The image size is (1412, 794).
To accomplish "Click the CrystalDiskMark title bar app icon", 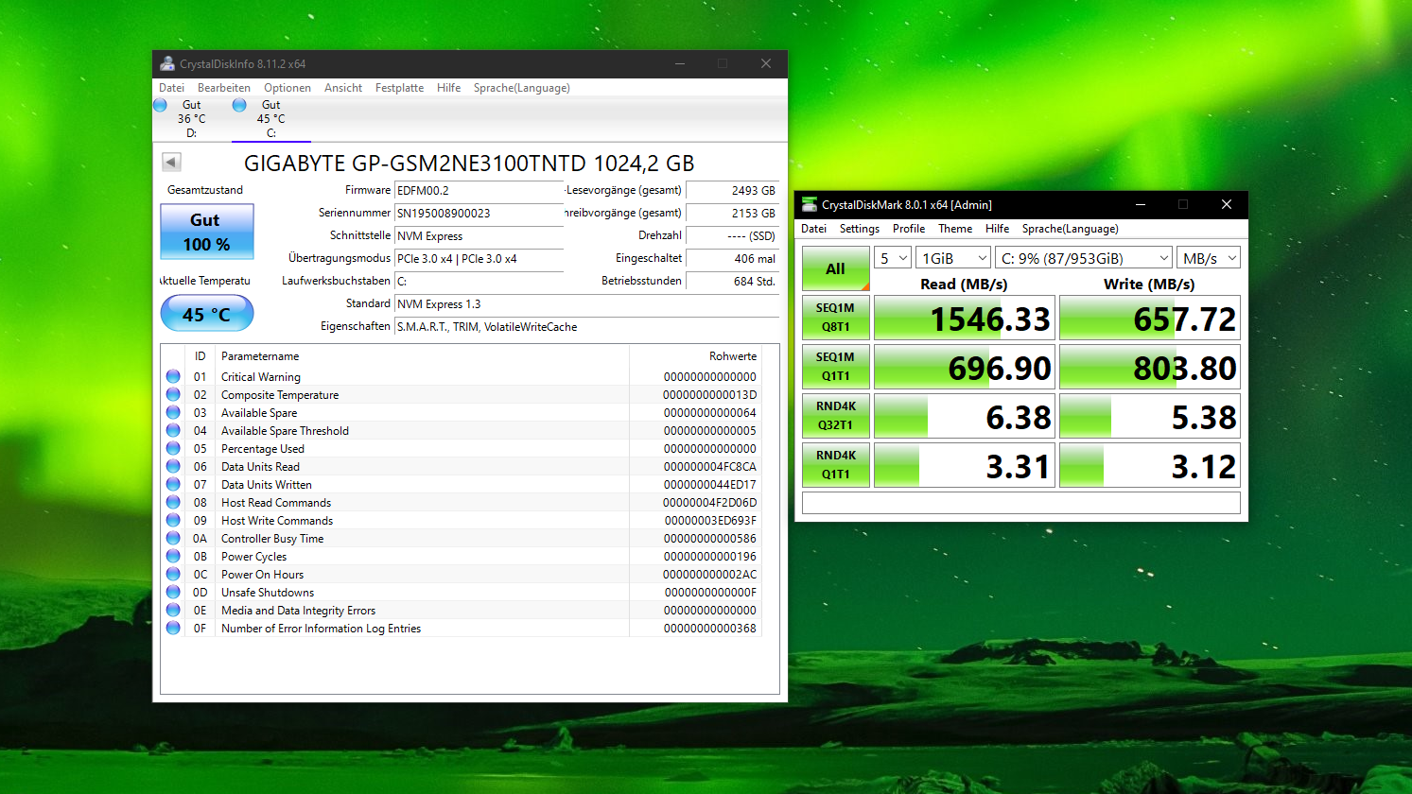I will [809, 204].
